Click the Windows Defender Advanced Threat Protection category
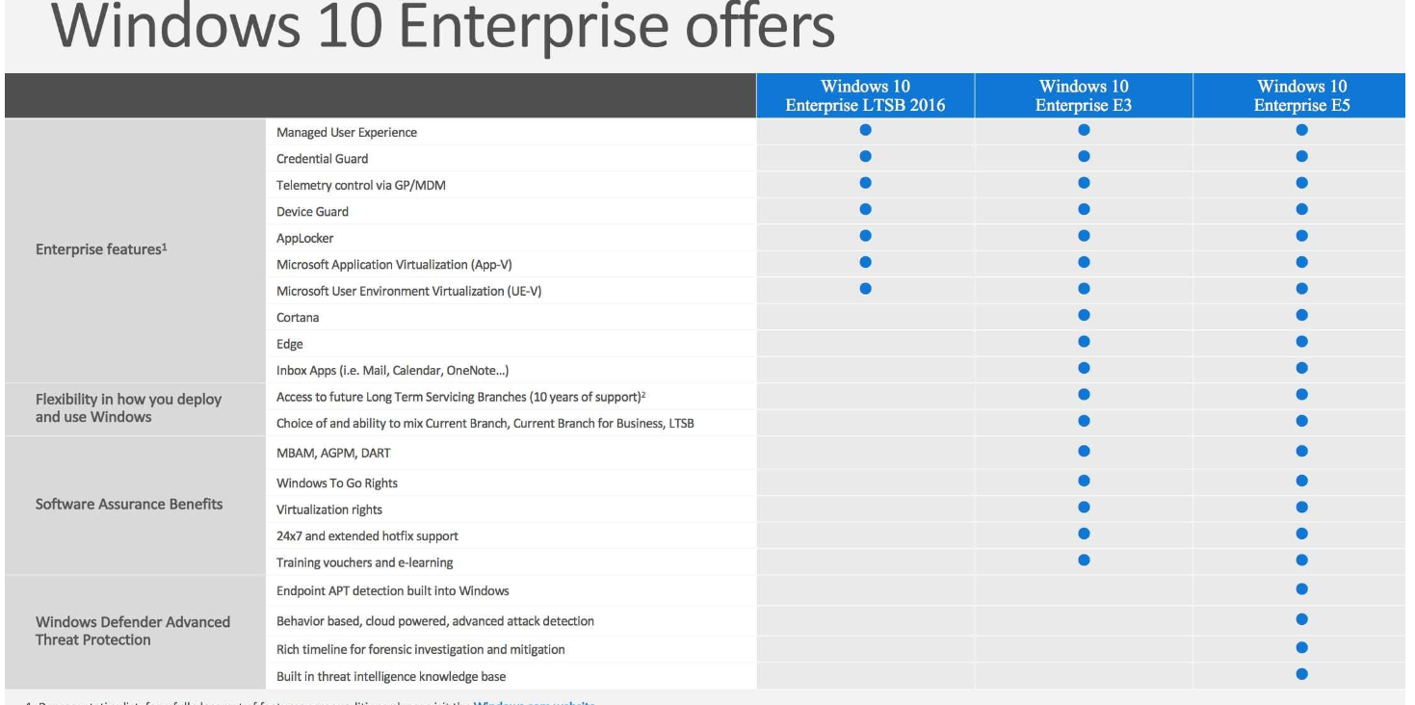This screenshot has width=1415, height=705. (133, 631)
